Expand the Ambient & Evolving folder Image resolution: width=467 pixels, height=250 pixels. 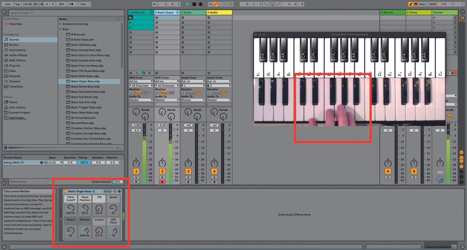(60, 24)
